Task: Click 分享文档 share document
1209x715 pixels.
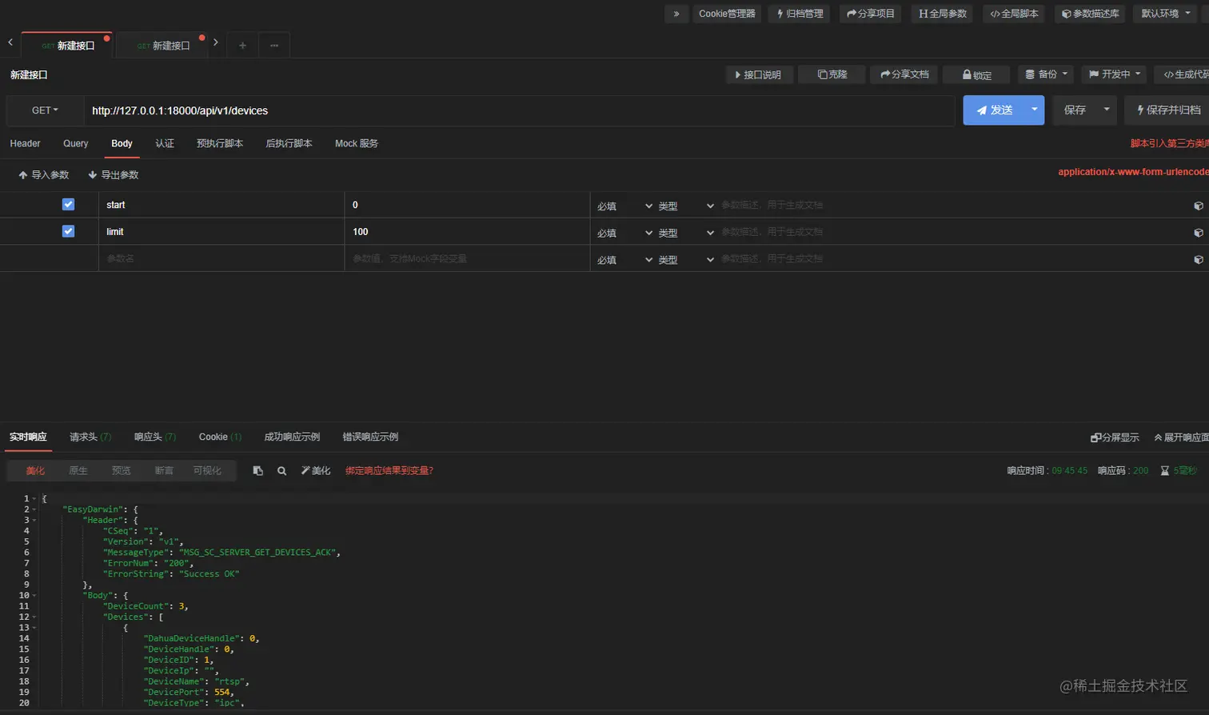Action: click(904, 74)
